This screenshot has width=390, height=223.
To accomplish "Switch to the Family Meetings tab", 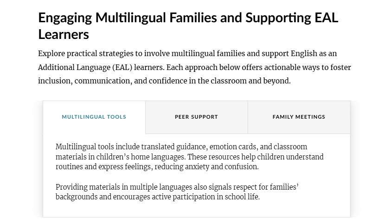I will click(x=299, y=117).
